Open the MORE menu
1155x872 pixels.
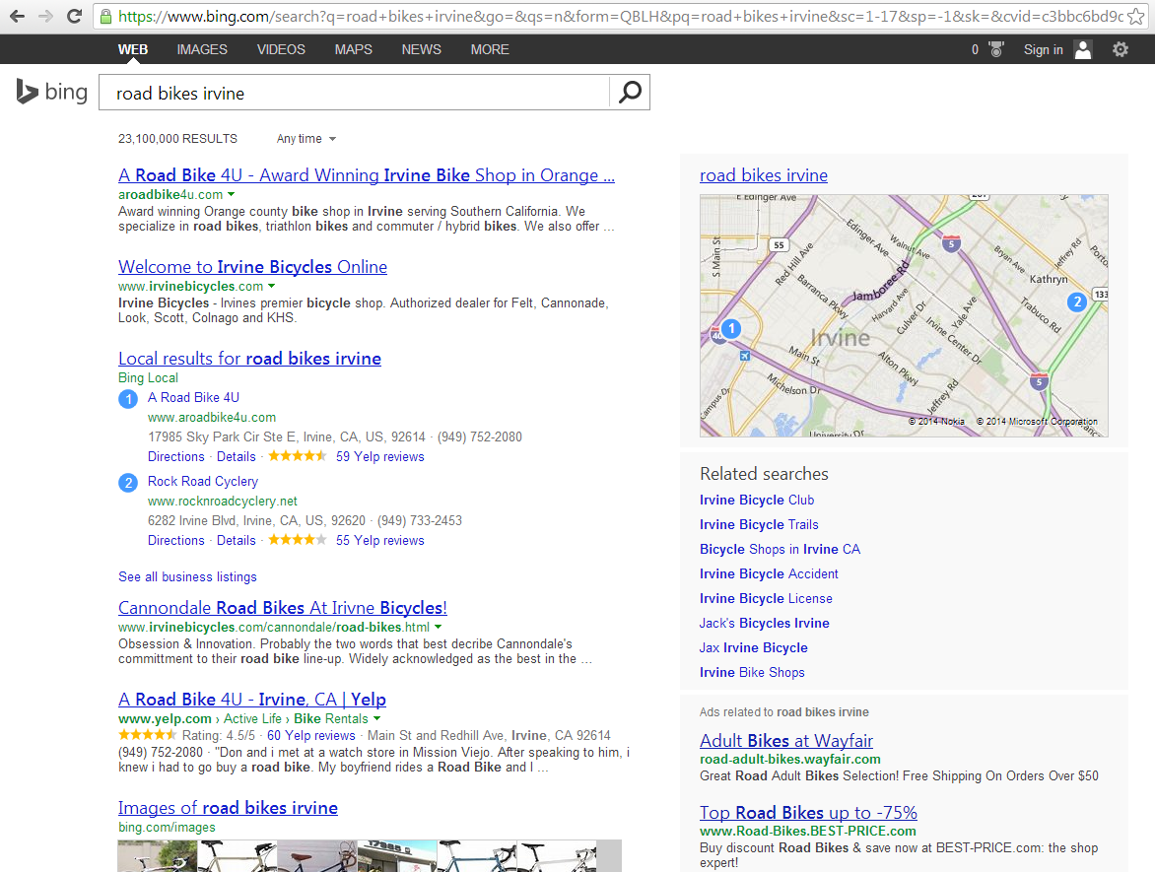(x=490, y=49)
